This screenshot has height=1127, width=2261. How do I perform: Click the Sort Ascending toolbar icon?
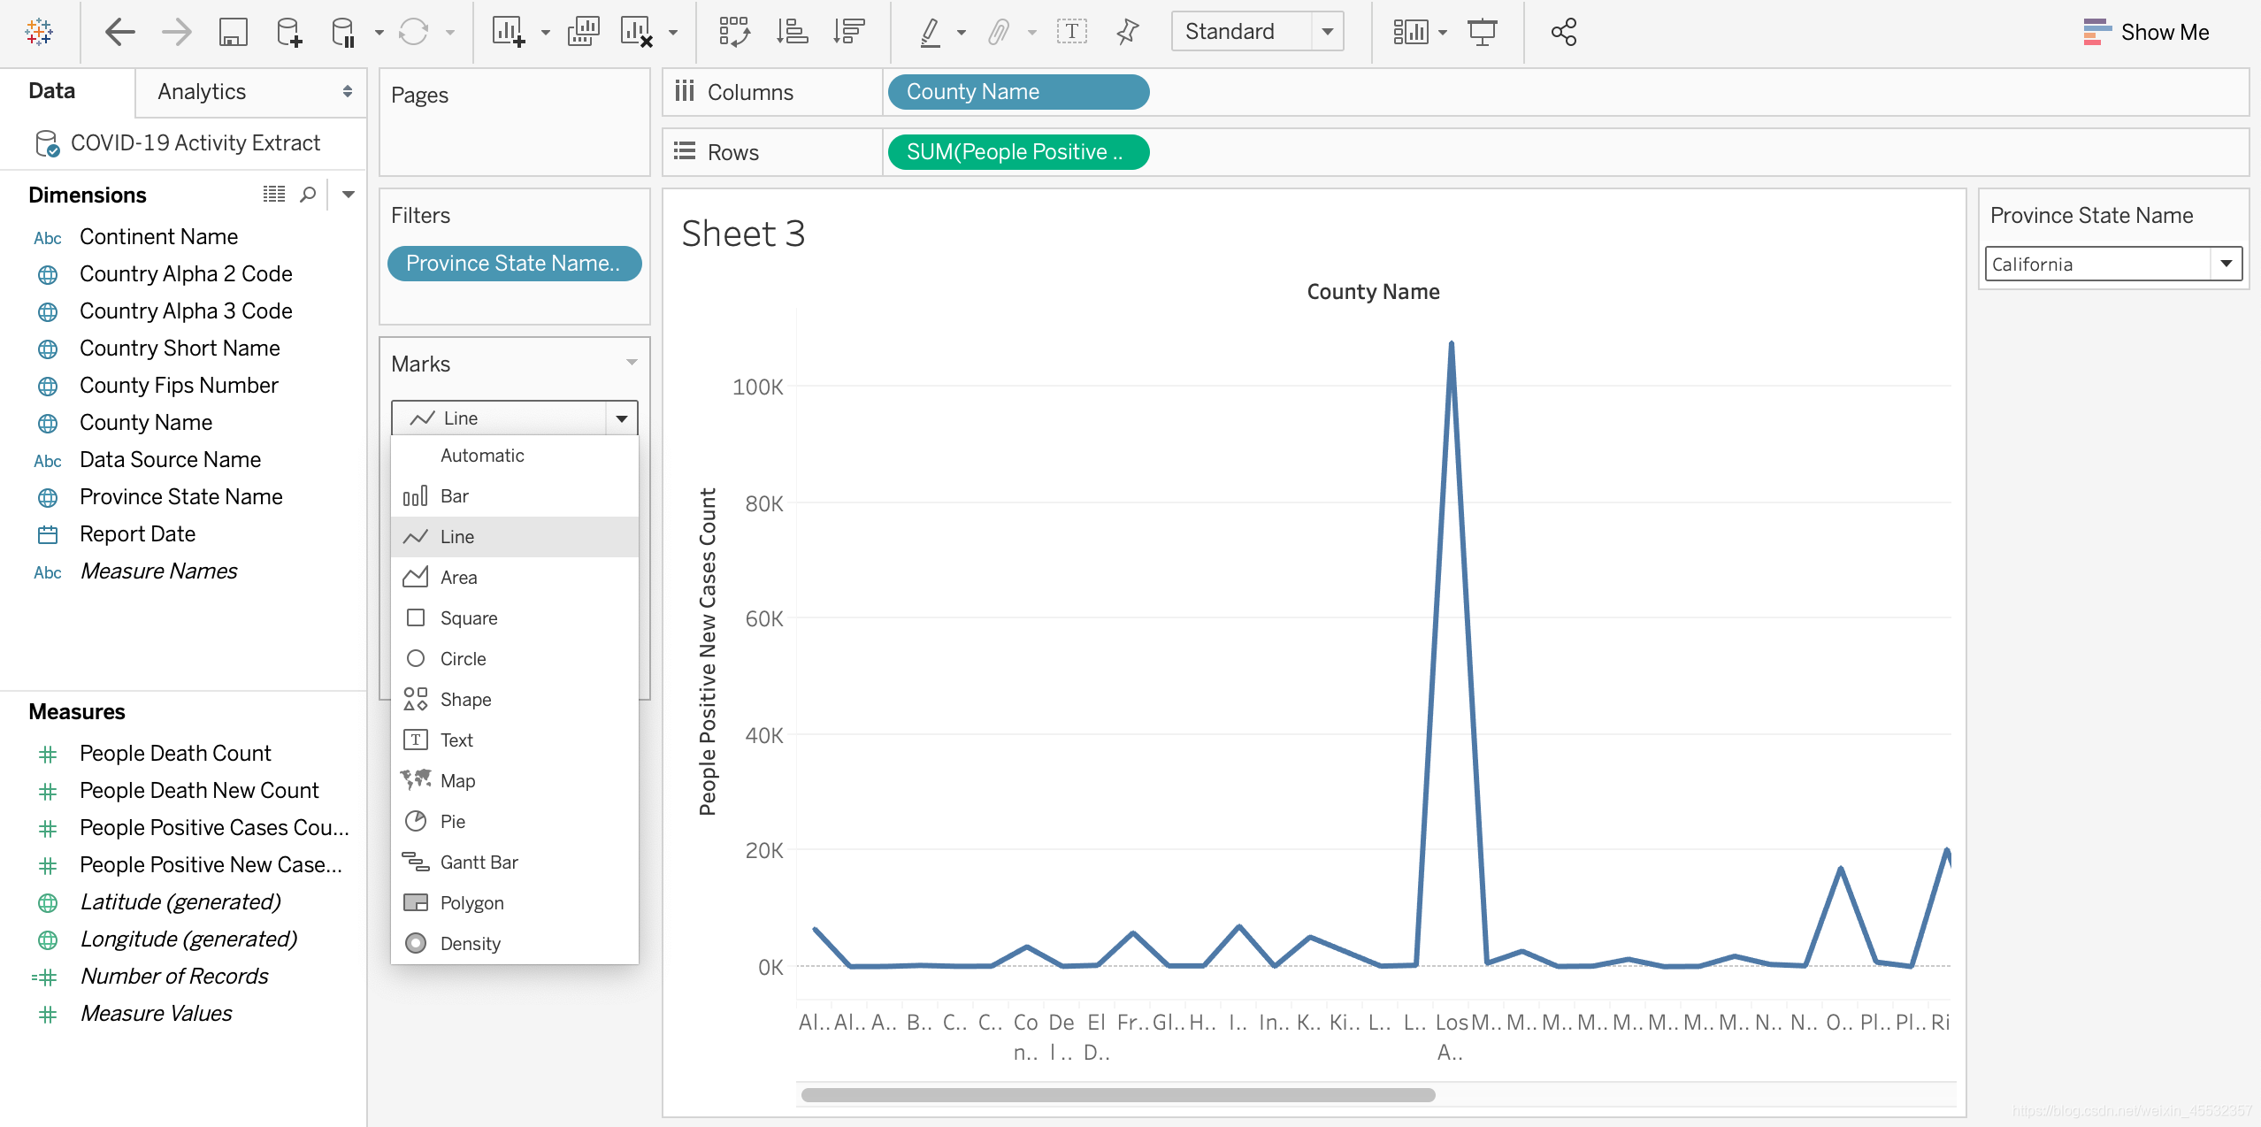pos(792,33)
